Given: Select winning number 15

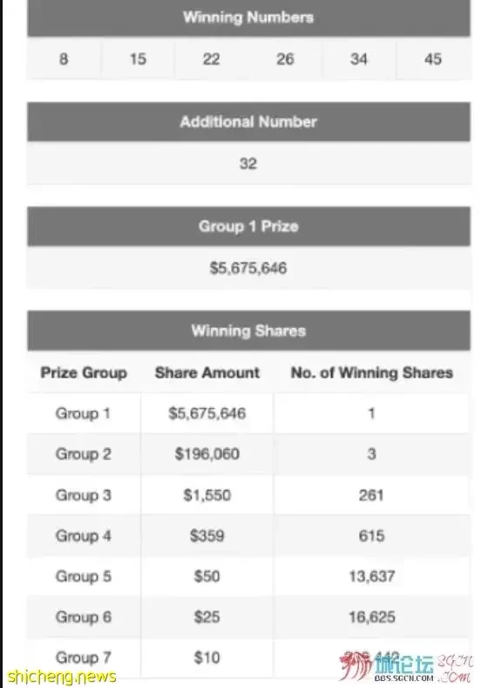Looking at the screenshot, I should click(138, 58).
